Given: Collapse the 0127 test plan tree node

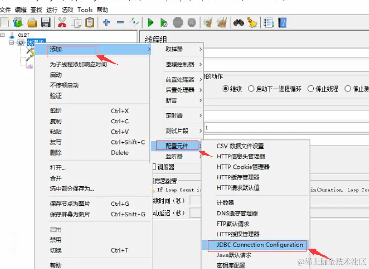Looking at the screenshot, I should [2, 35].
